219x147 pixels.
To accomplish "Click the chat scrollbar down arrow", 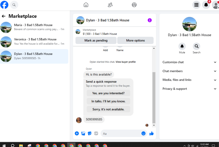I will coord(154,125).
